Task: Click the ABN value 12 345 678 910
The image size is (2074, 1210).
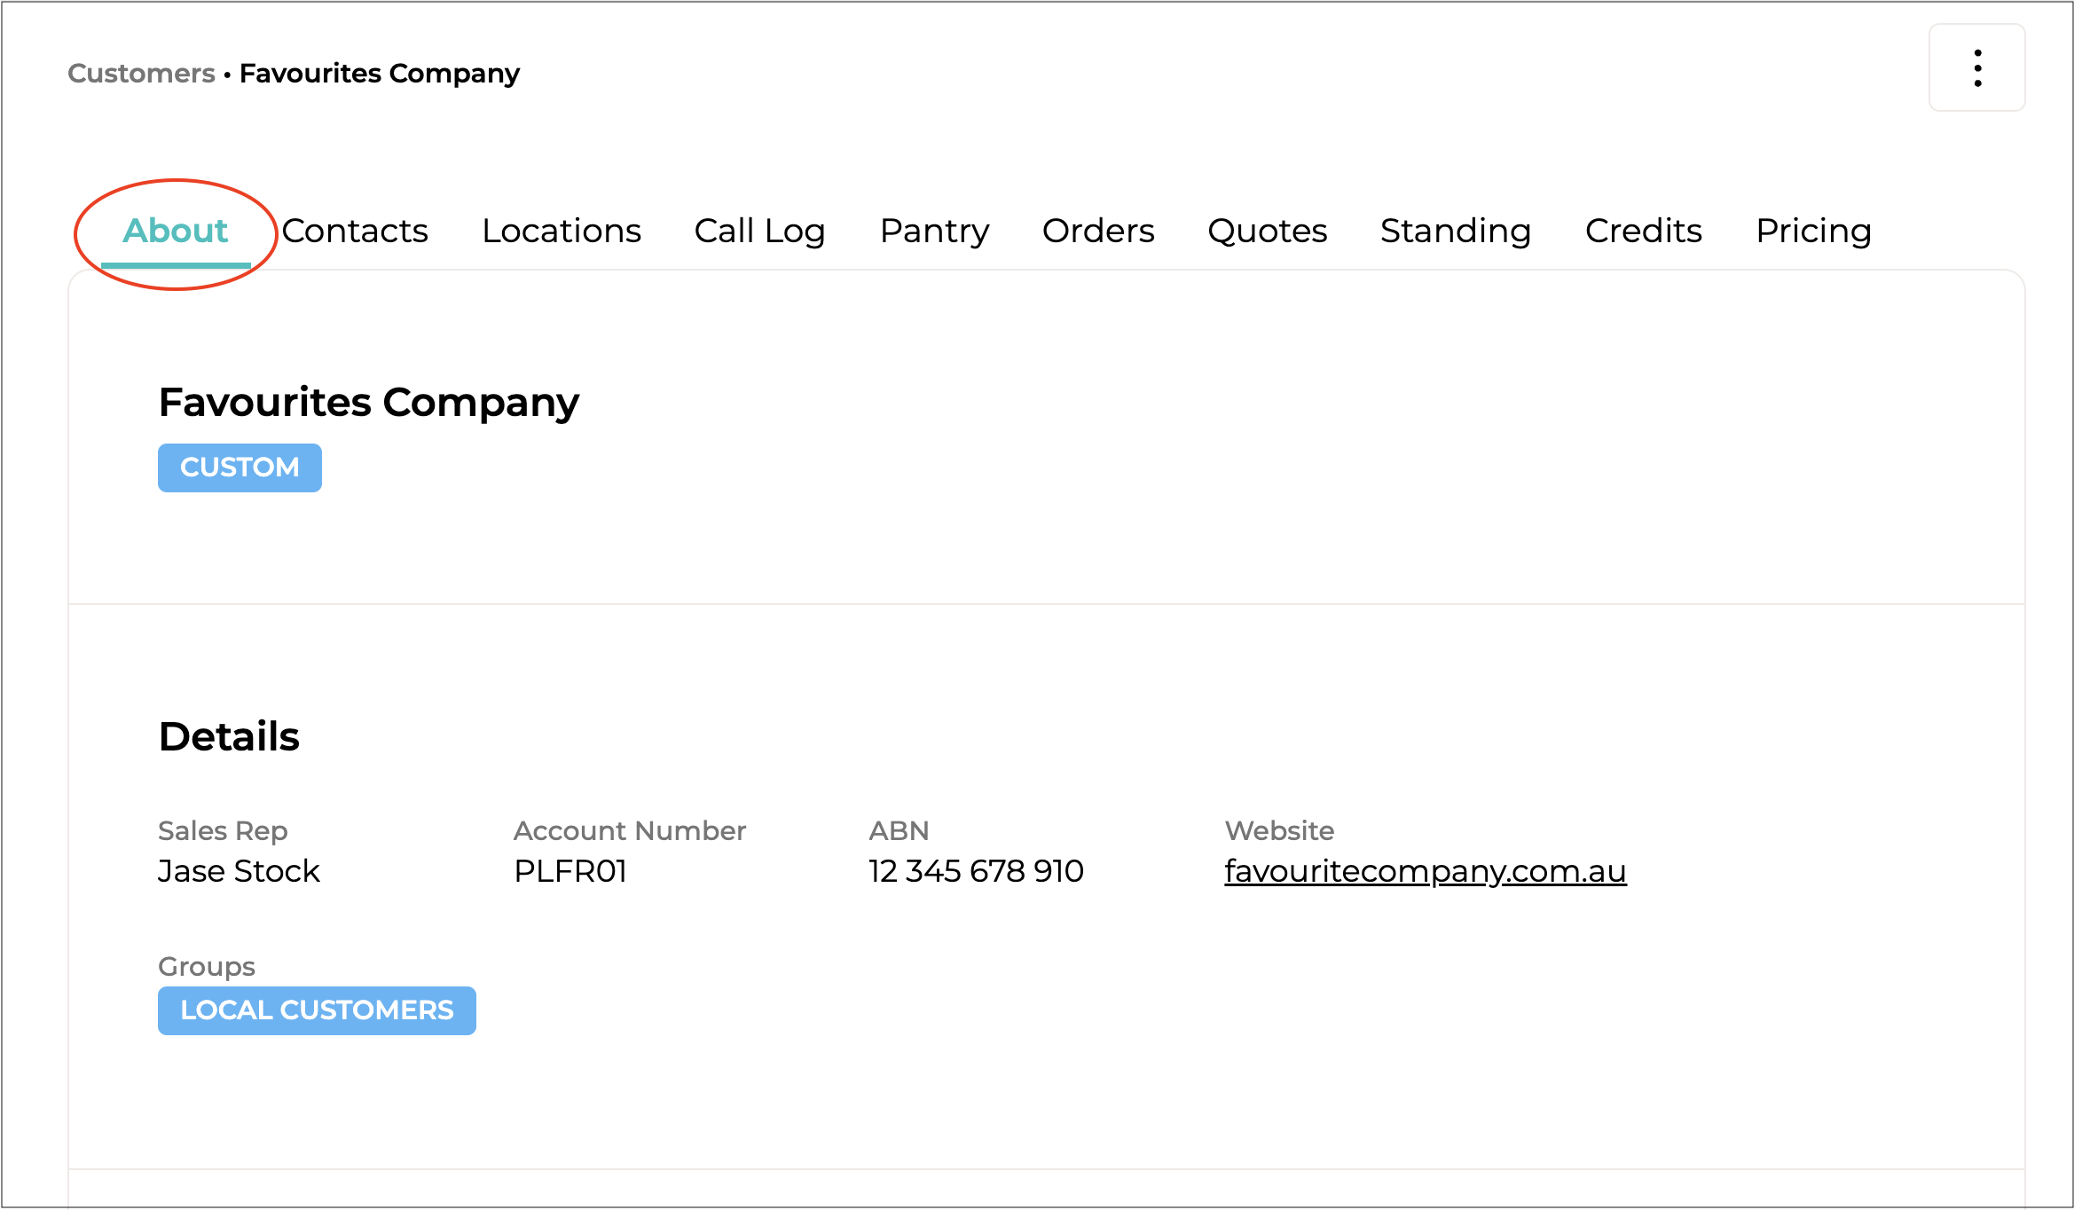Action: (976, 871)
